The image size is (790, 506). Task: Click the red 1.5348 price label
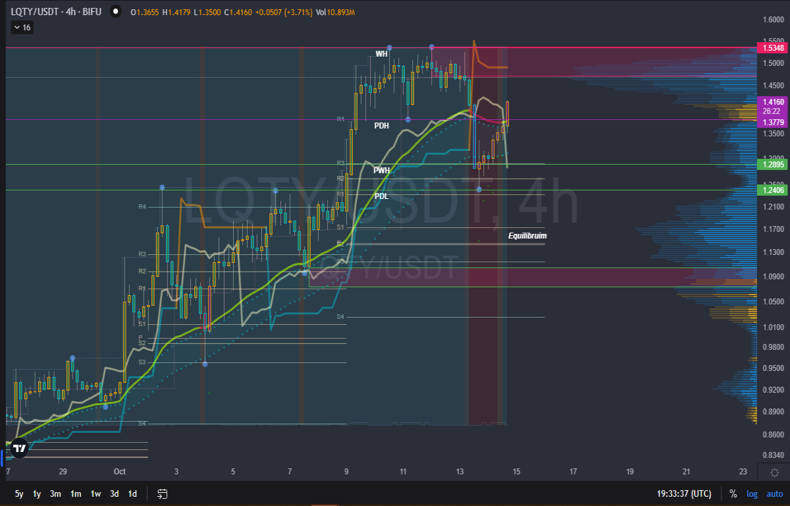[773, 48]
